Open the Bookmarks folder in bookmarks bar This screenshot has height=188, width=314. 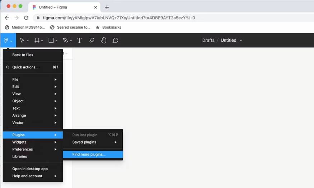pos(111,27)
